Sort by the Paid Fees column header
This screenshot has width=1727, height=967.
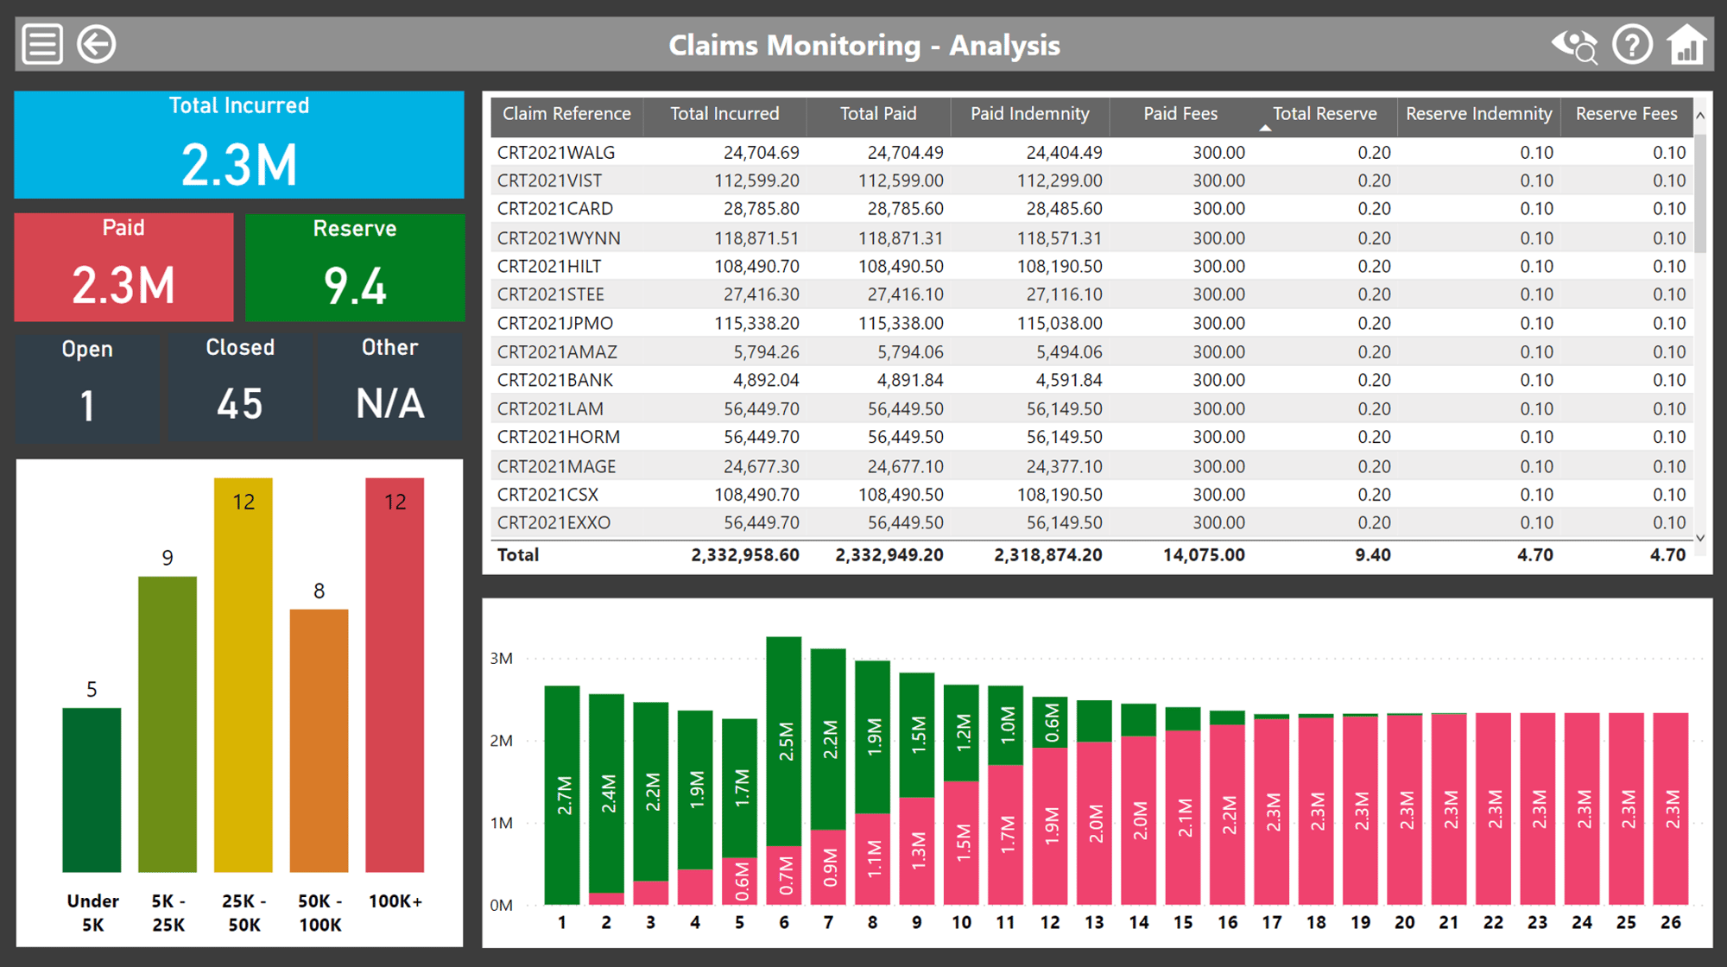pos(1180,114)
